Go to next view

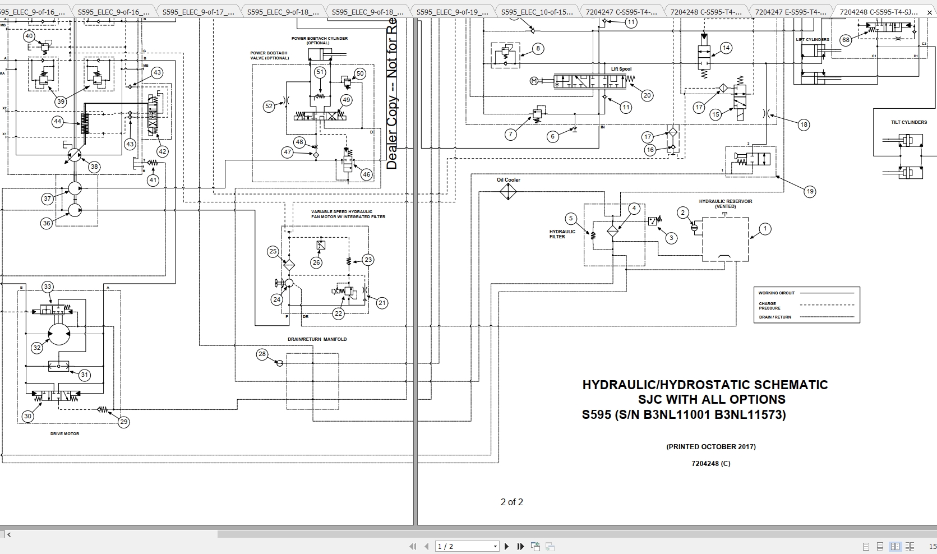pos(549,546)
